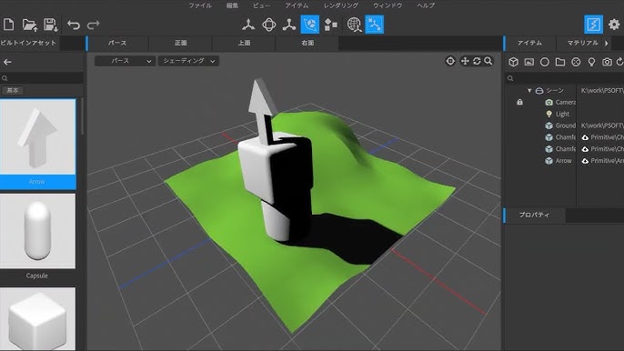Open the ビュー menu
The height and width of the screenshot is (351, 624).
[x=261, y=5]
